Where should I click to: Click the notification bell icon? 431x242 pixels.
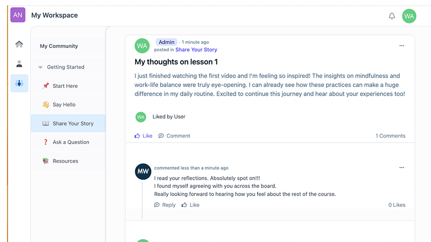pos(392,16)
